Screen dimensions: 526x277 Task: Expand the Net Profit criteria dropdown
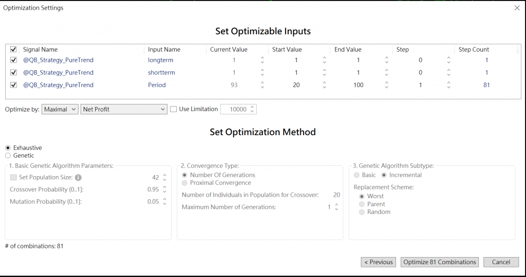click(x=124, y=109)
